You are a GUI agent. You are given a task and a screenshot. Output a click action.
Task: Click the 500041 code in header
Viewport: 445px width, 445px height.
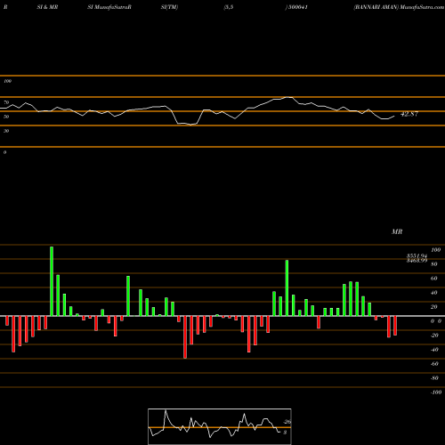pyautogui.click(x=297, y=7)
